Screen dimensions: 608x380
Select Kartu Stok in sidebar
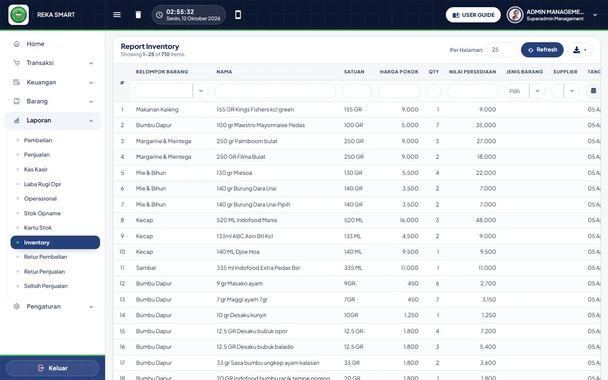38,228
